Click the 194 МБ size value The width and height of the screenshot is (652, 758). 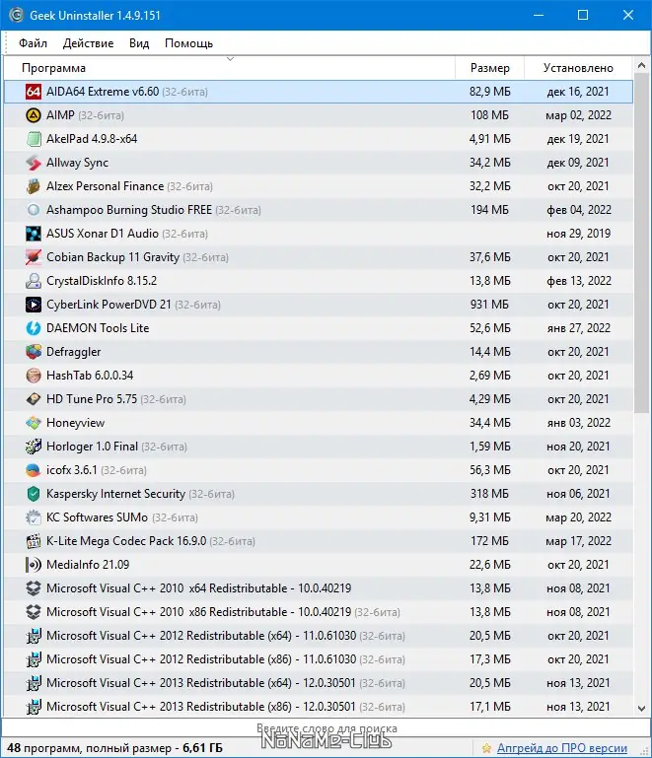point(489,210)
